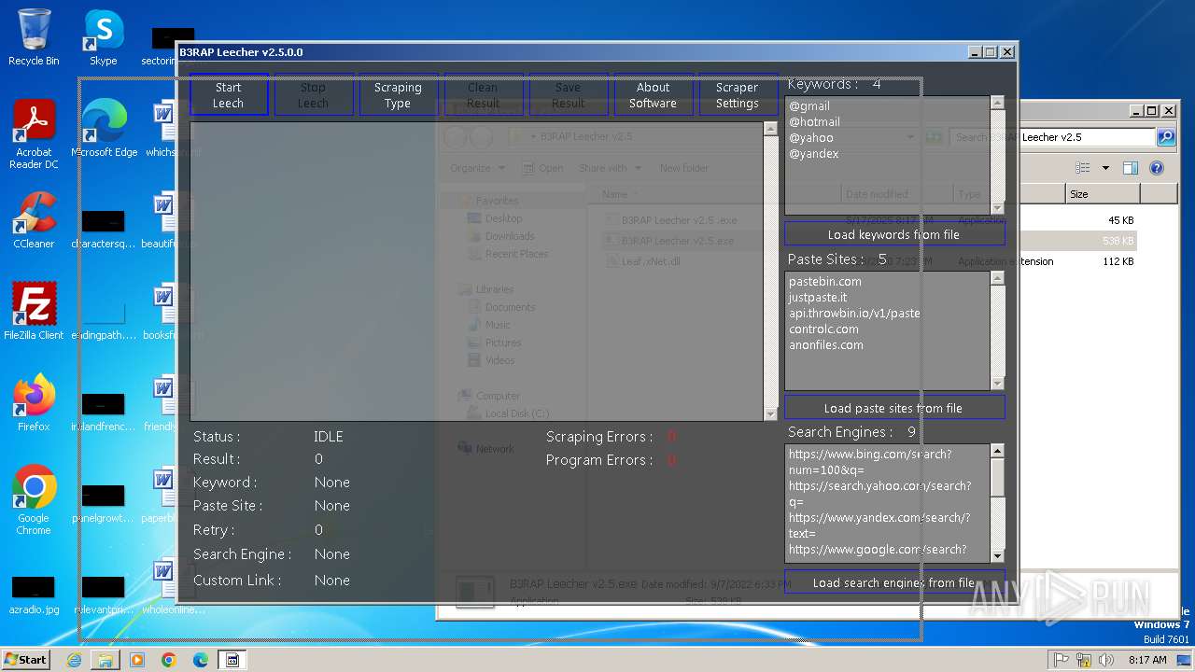The image size is (1195, 672).
Task: Open the volume tray icon
Action: coord(1107,660)
